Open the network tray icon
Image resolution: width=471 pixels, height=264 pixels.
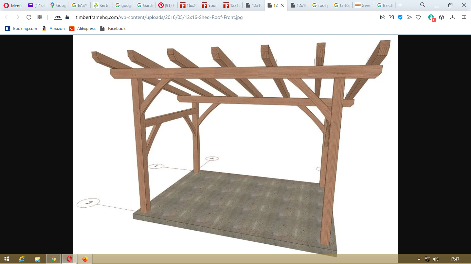click(428, 259)
